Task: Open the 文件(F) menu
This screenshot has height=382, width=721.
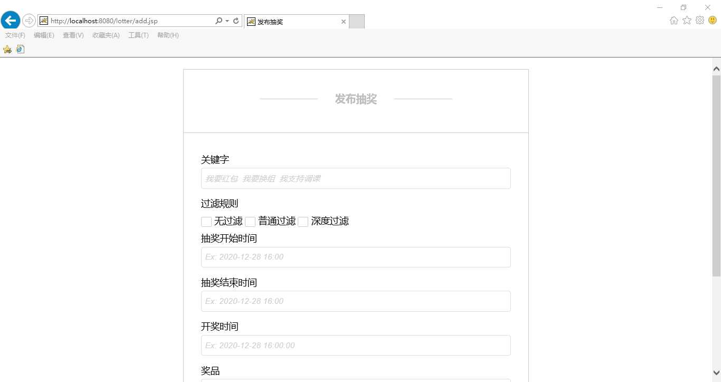Action: pyautogui.click(x=15, y=35)
